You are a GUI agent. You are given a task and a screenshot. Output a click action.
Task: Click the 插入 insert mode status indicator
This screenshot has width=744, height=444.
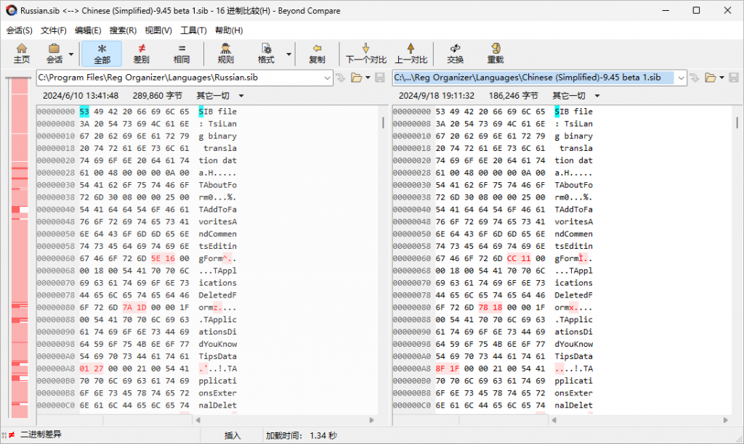click(232, 435)
